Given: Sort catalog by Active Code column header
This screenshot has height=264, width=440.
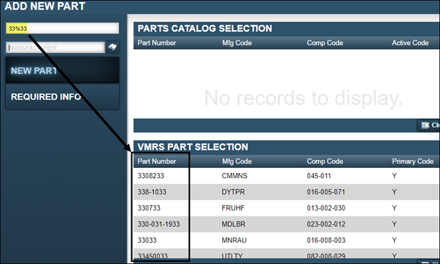Looking at the screenshot, I should 410,43.
